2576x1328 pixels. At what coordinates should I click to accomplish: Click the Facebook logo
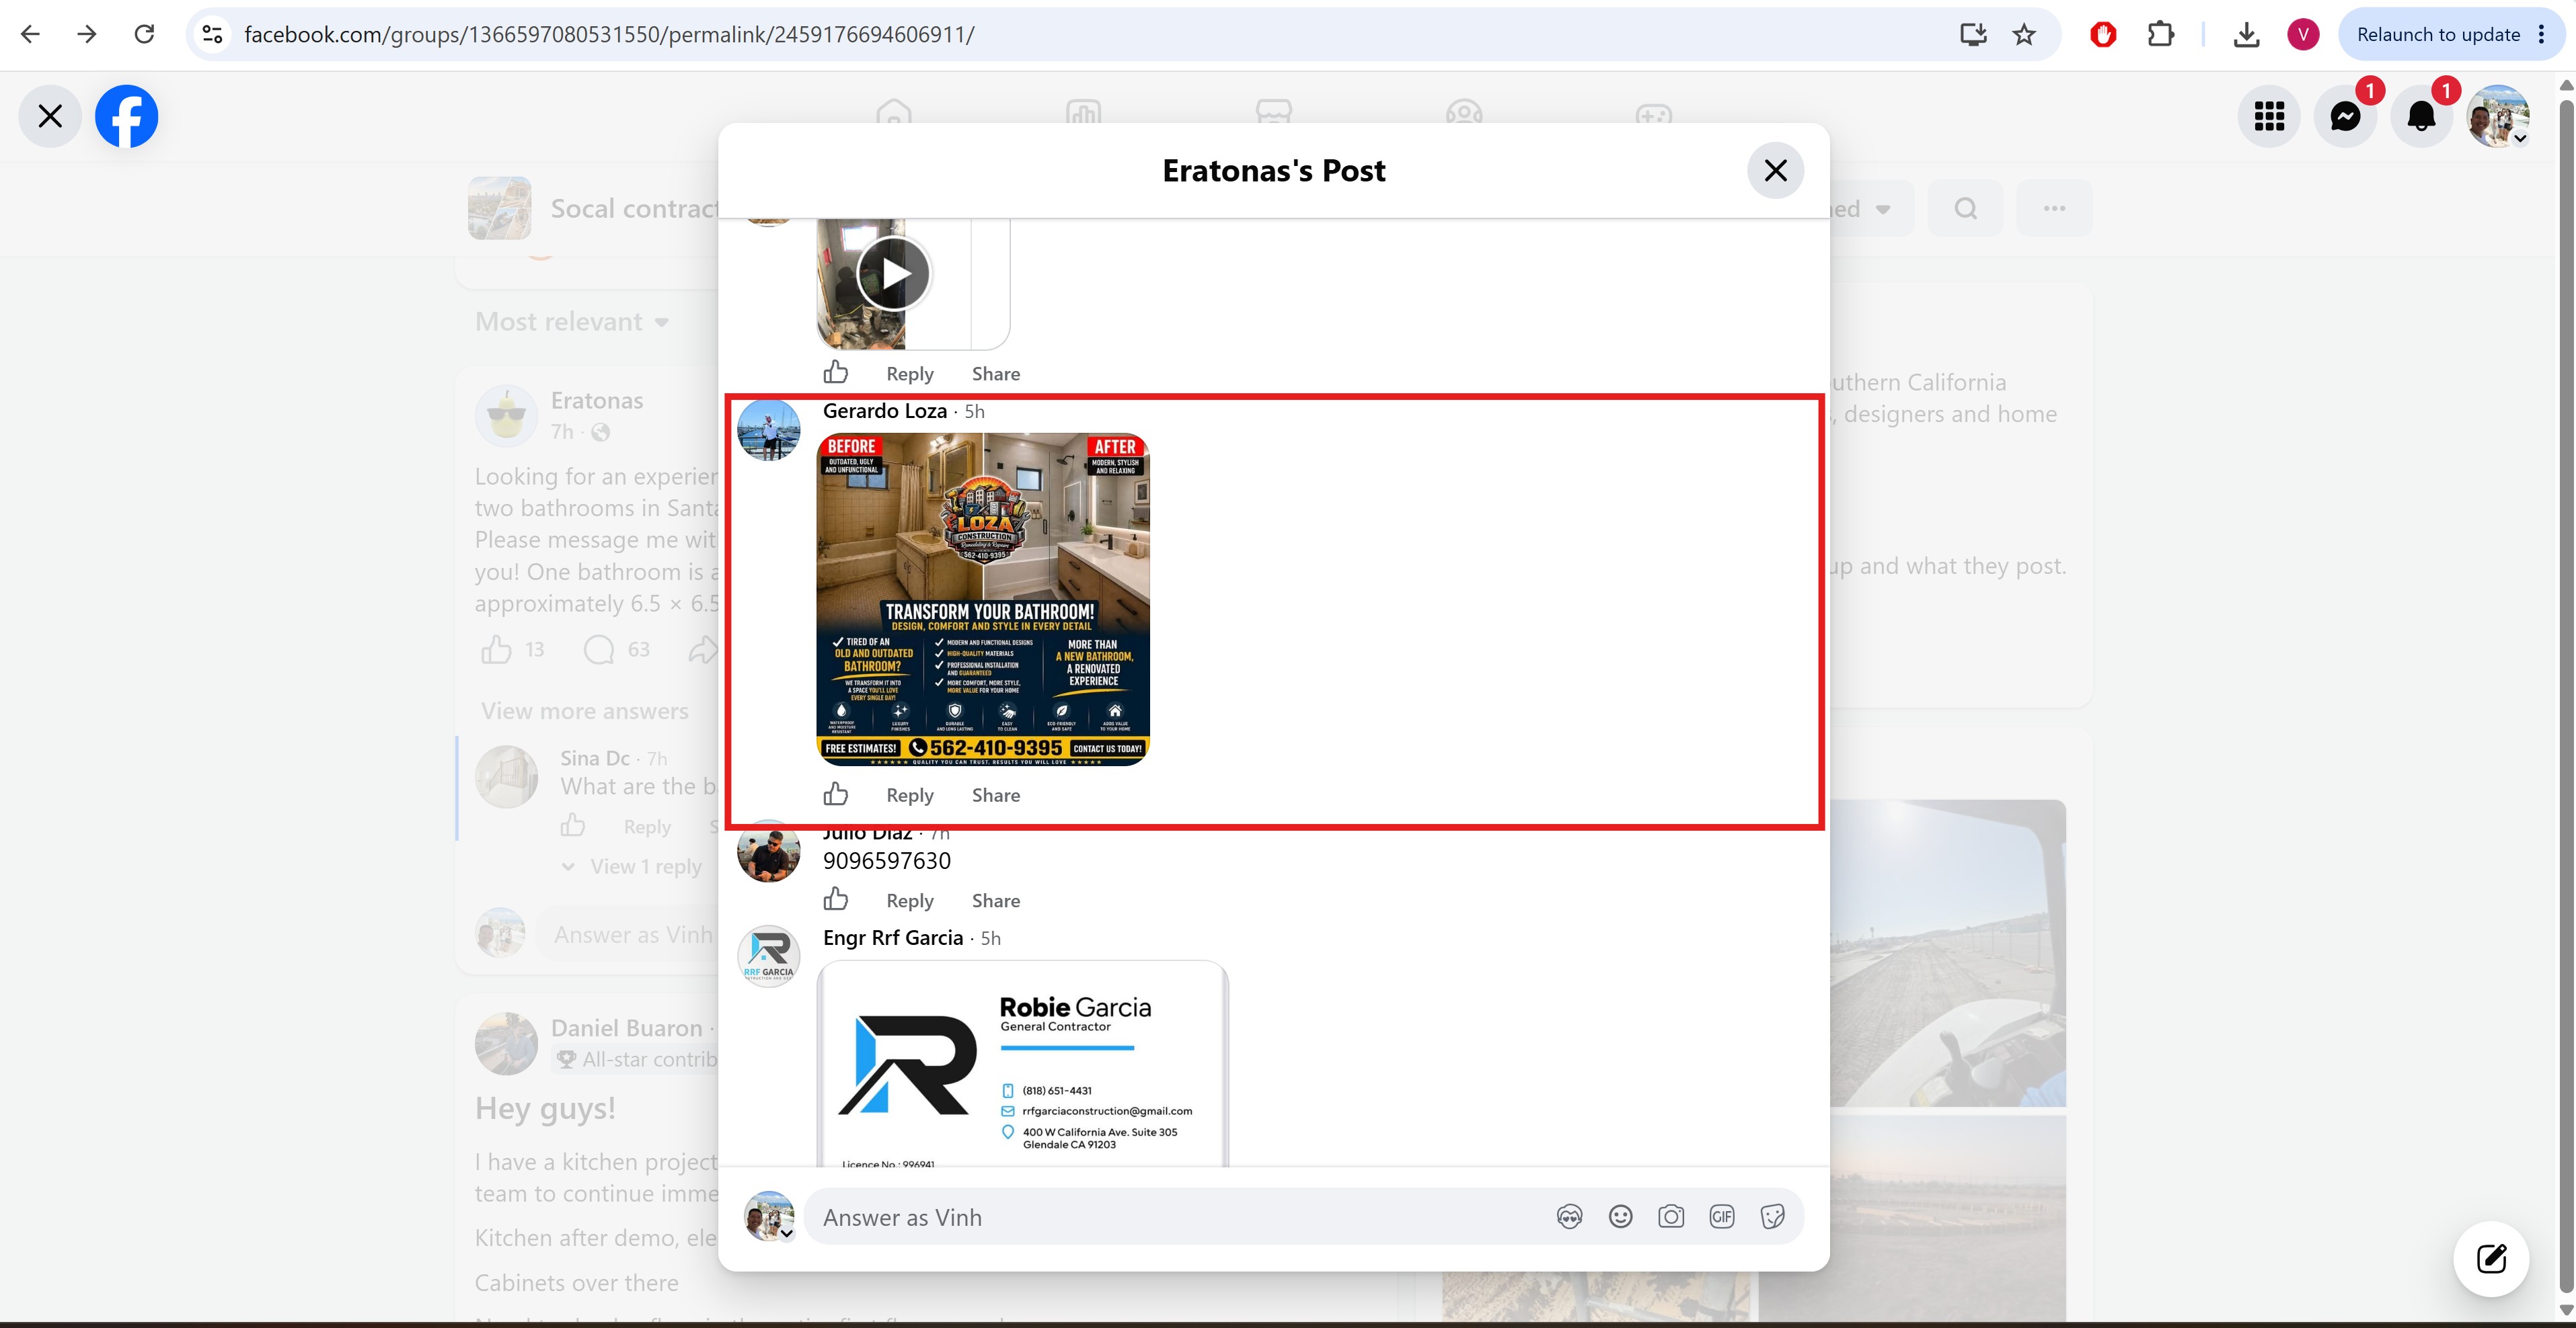coord(126,116)
